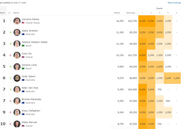Sort by the Earnings column header
Viewport: 181px width, 129px height.
coord(131,13)
